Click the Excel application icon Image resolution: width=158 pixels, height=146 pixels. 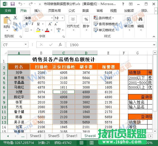(x=5, y=4)
